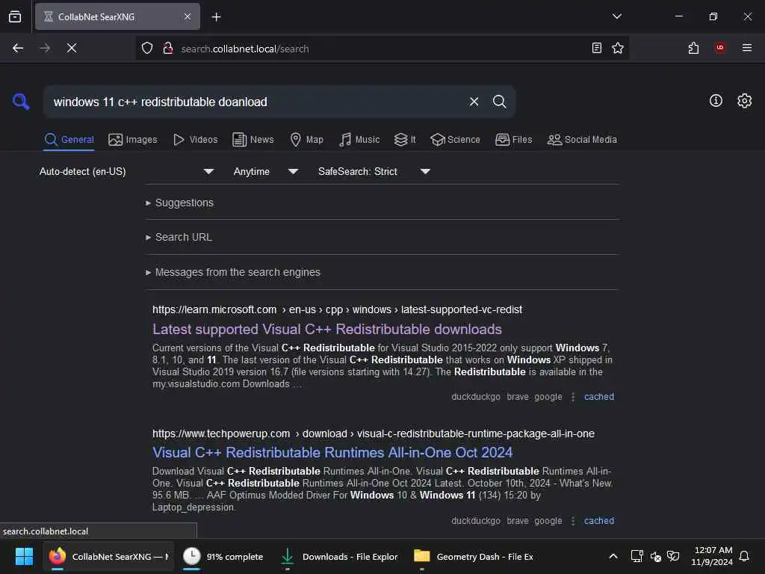
Task: Go back with the browser back arrow
Action: tap(18, 48)
